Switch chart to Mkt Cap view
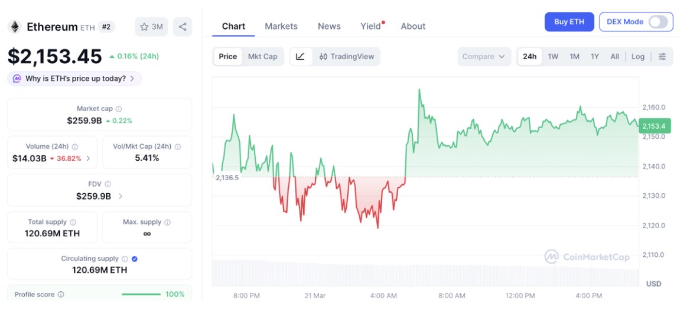The height and width of the screenshot is (316, 690). 262,57
